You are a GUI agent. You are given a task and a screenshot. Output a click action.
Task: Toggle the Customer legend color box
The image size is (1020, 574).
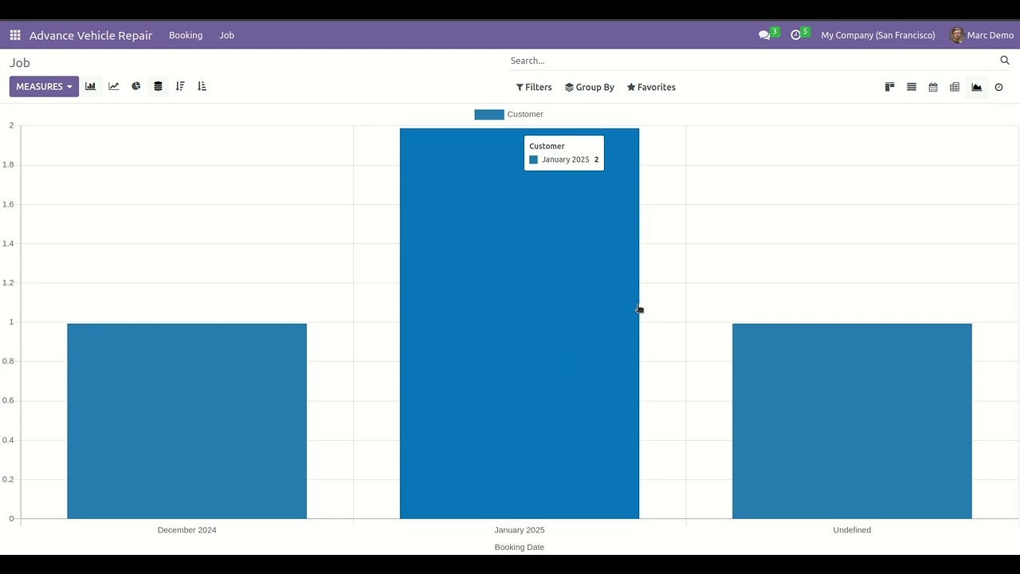click(489, 114)
